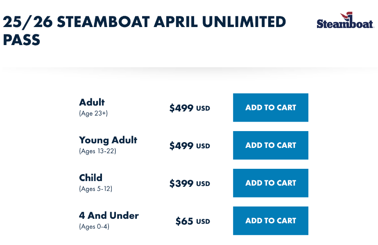The height and width of the screenshot is (245, 378).
Task: Click the USD label beside the $65 price
Action: (203, 222)
